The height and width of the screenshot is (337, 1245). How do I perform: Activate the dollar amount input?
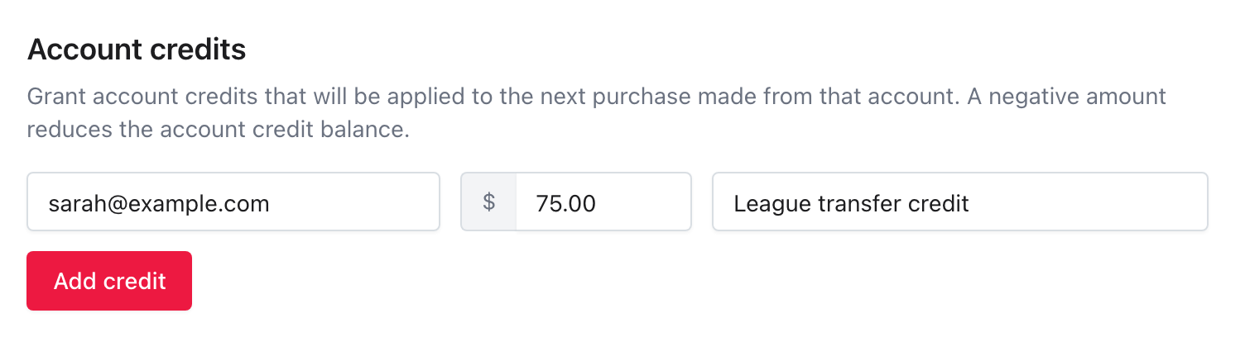coord(603,202)
